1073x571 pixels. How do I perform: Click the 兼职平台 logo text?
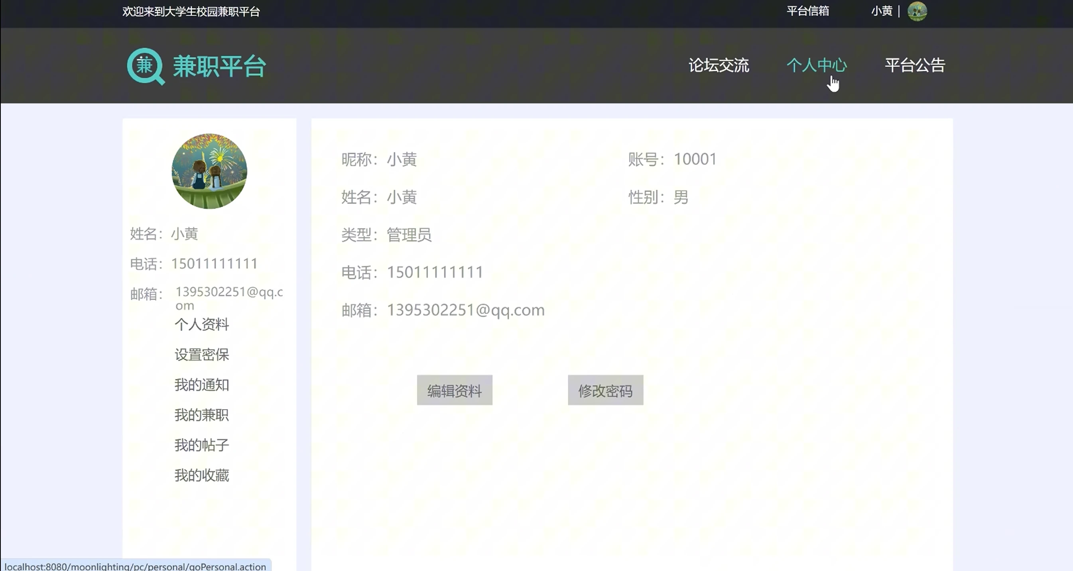[x=220, y=67]
